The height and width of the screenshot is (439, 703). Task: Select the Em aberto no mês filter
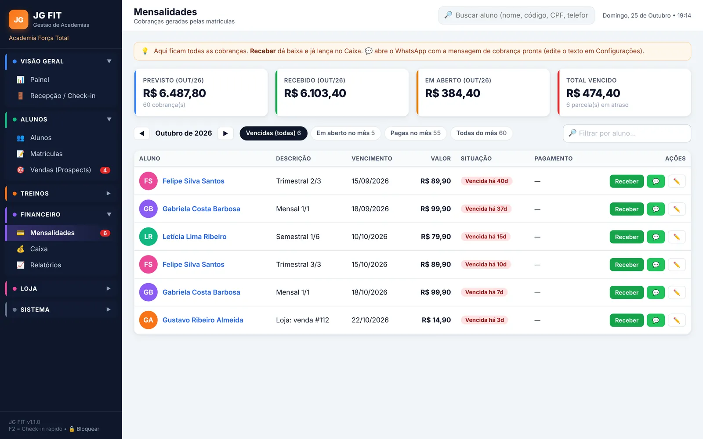346,133
